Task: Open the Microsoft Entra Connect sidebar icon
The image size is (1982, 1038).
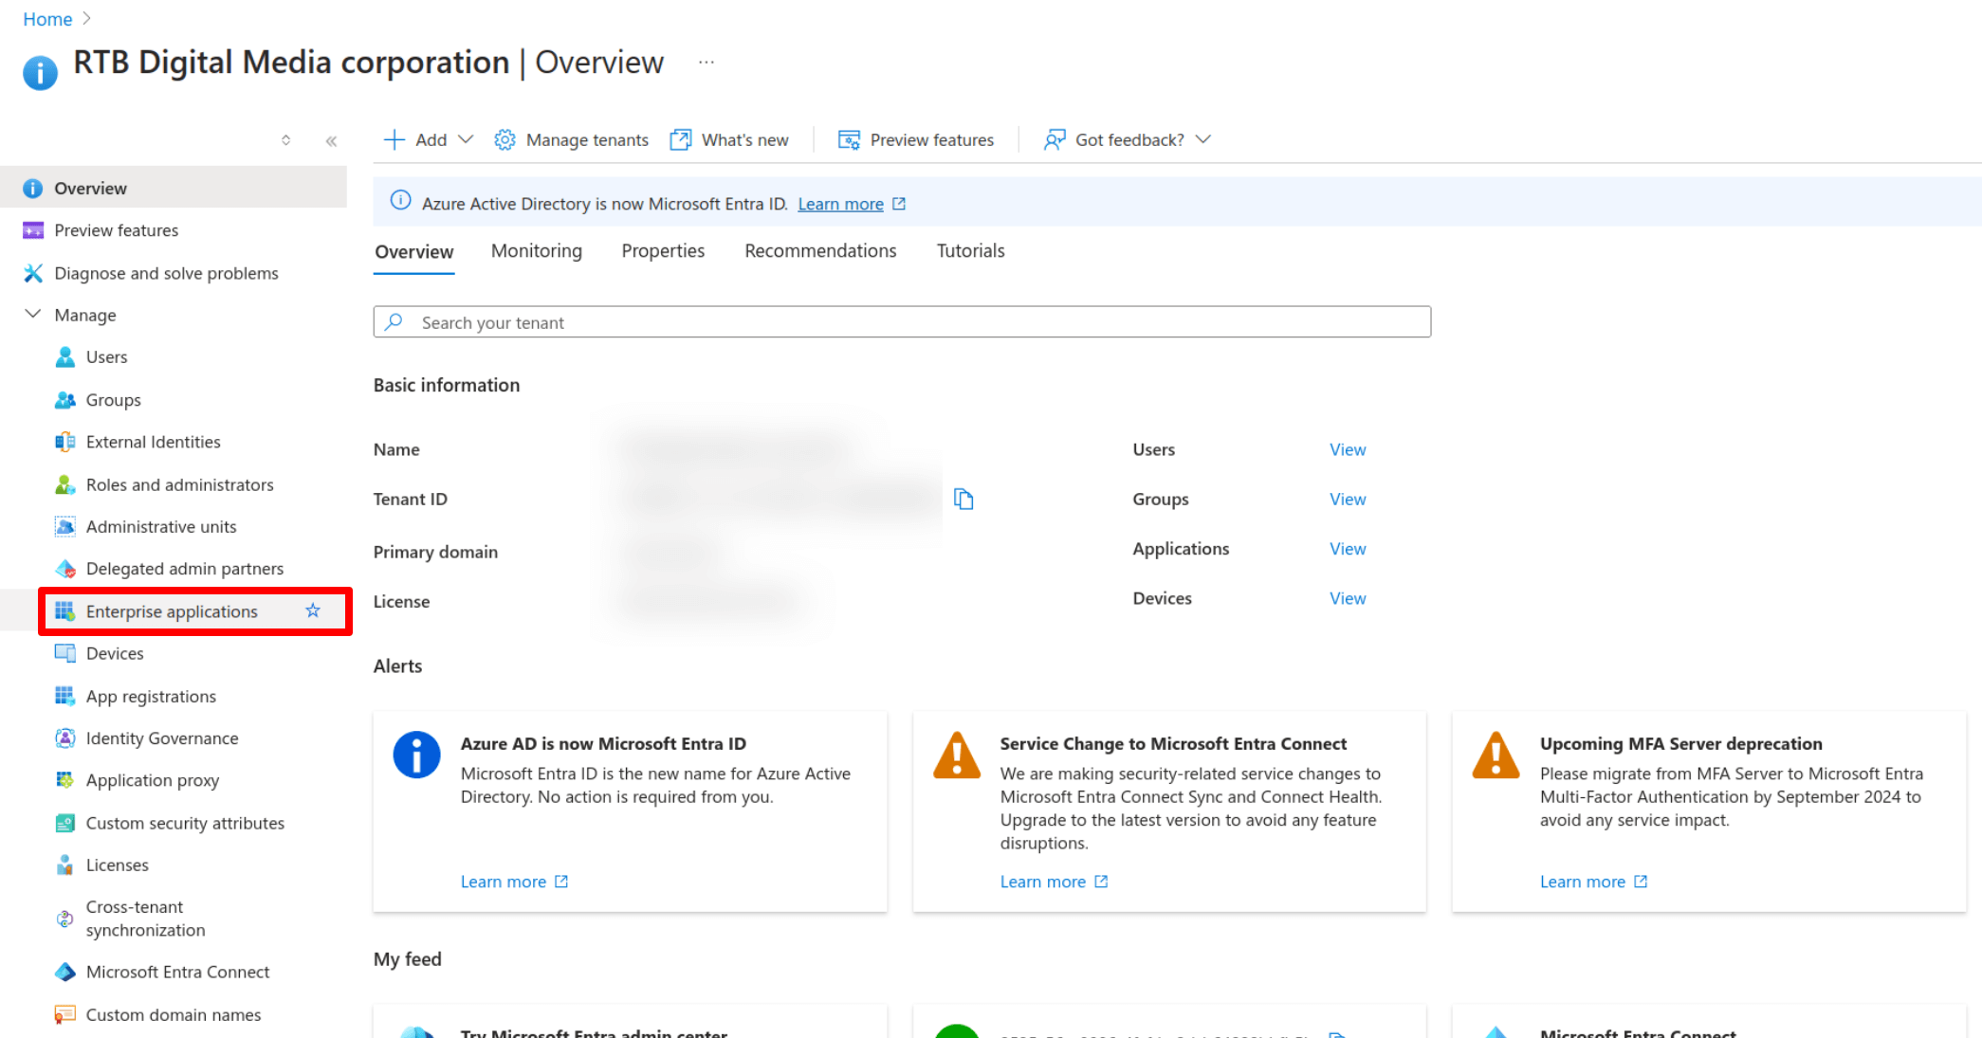Action: pyautogui.click(x=64, y=973)
